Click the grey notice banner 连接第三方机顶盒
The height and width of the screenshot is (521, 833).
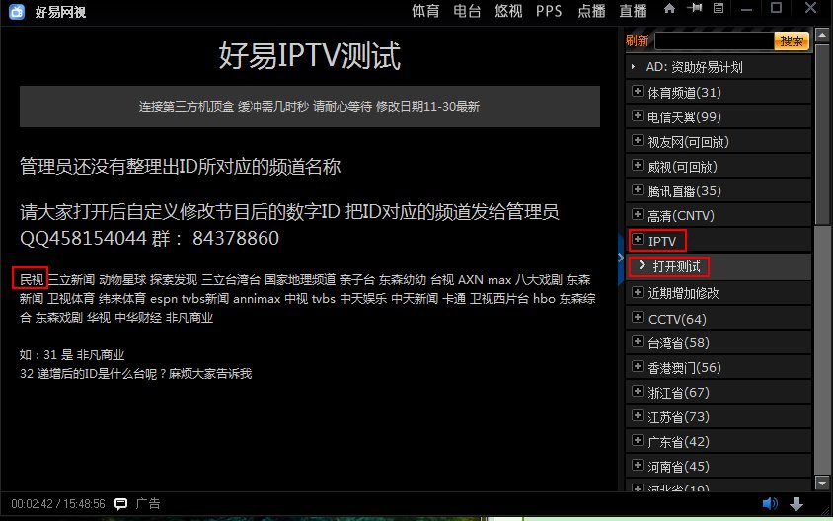(x=310, y=107)
